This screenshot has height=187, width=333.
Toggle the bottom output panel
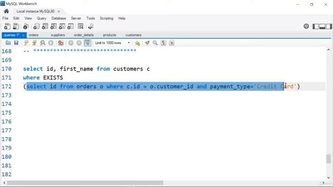click(322, 26)
